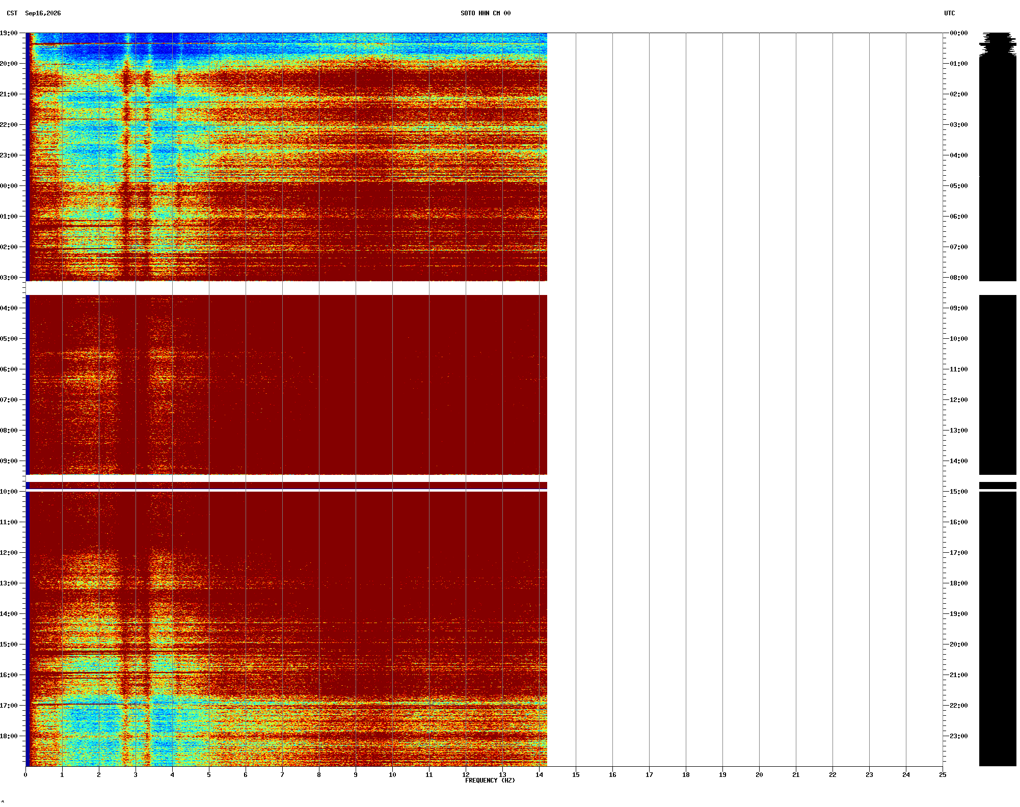Select the 22:00 UTC time tick
This screenshot has width=1020, height=807.
pos(958,706)
